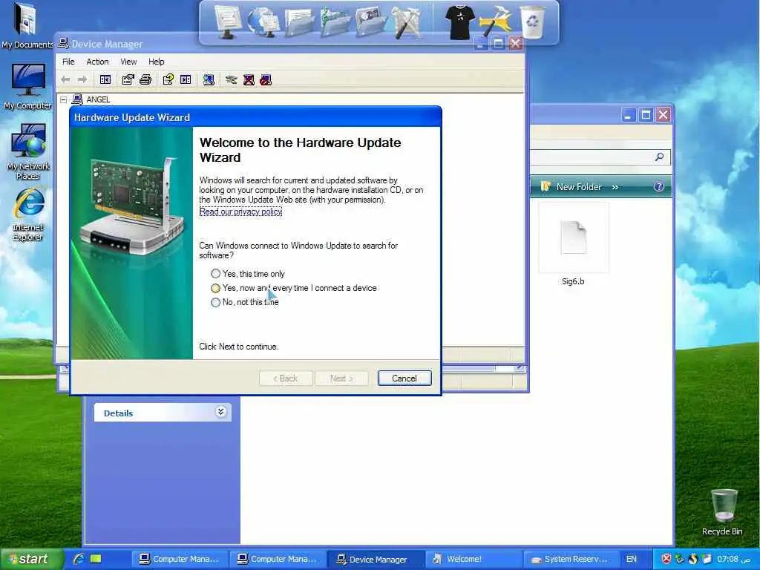Click the Uninstall device icon in the toolbar
760x570 pixels.
pyautogui.click(x=266, y=79)
